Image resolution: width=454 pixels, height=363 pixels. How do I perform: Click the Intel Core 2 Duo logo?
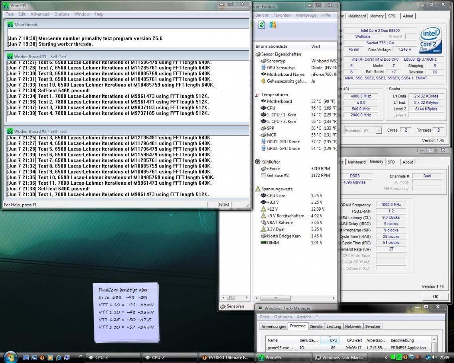430,39
